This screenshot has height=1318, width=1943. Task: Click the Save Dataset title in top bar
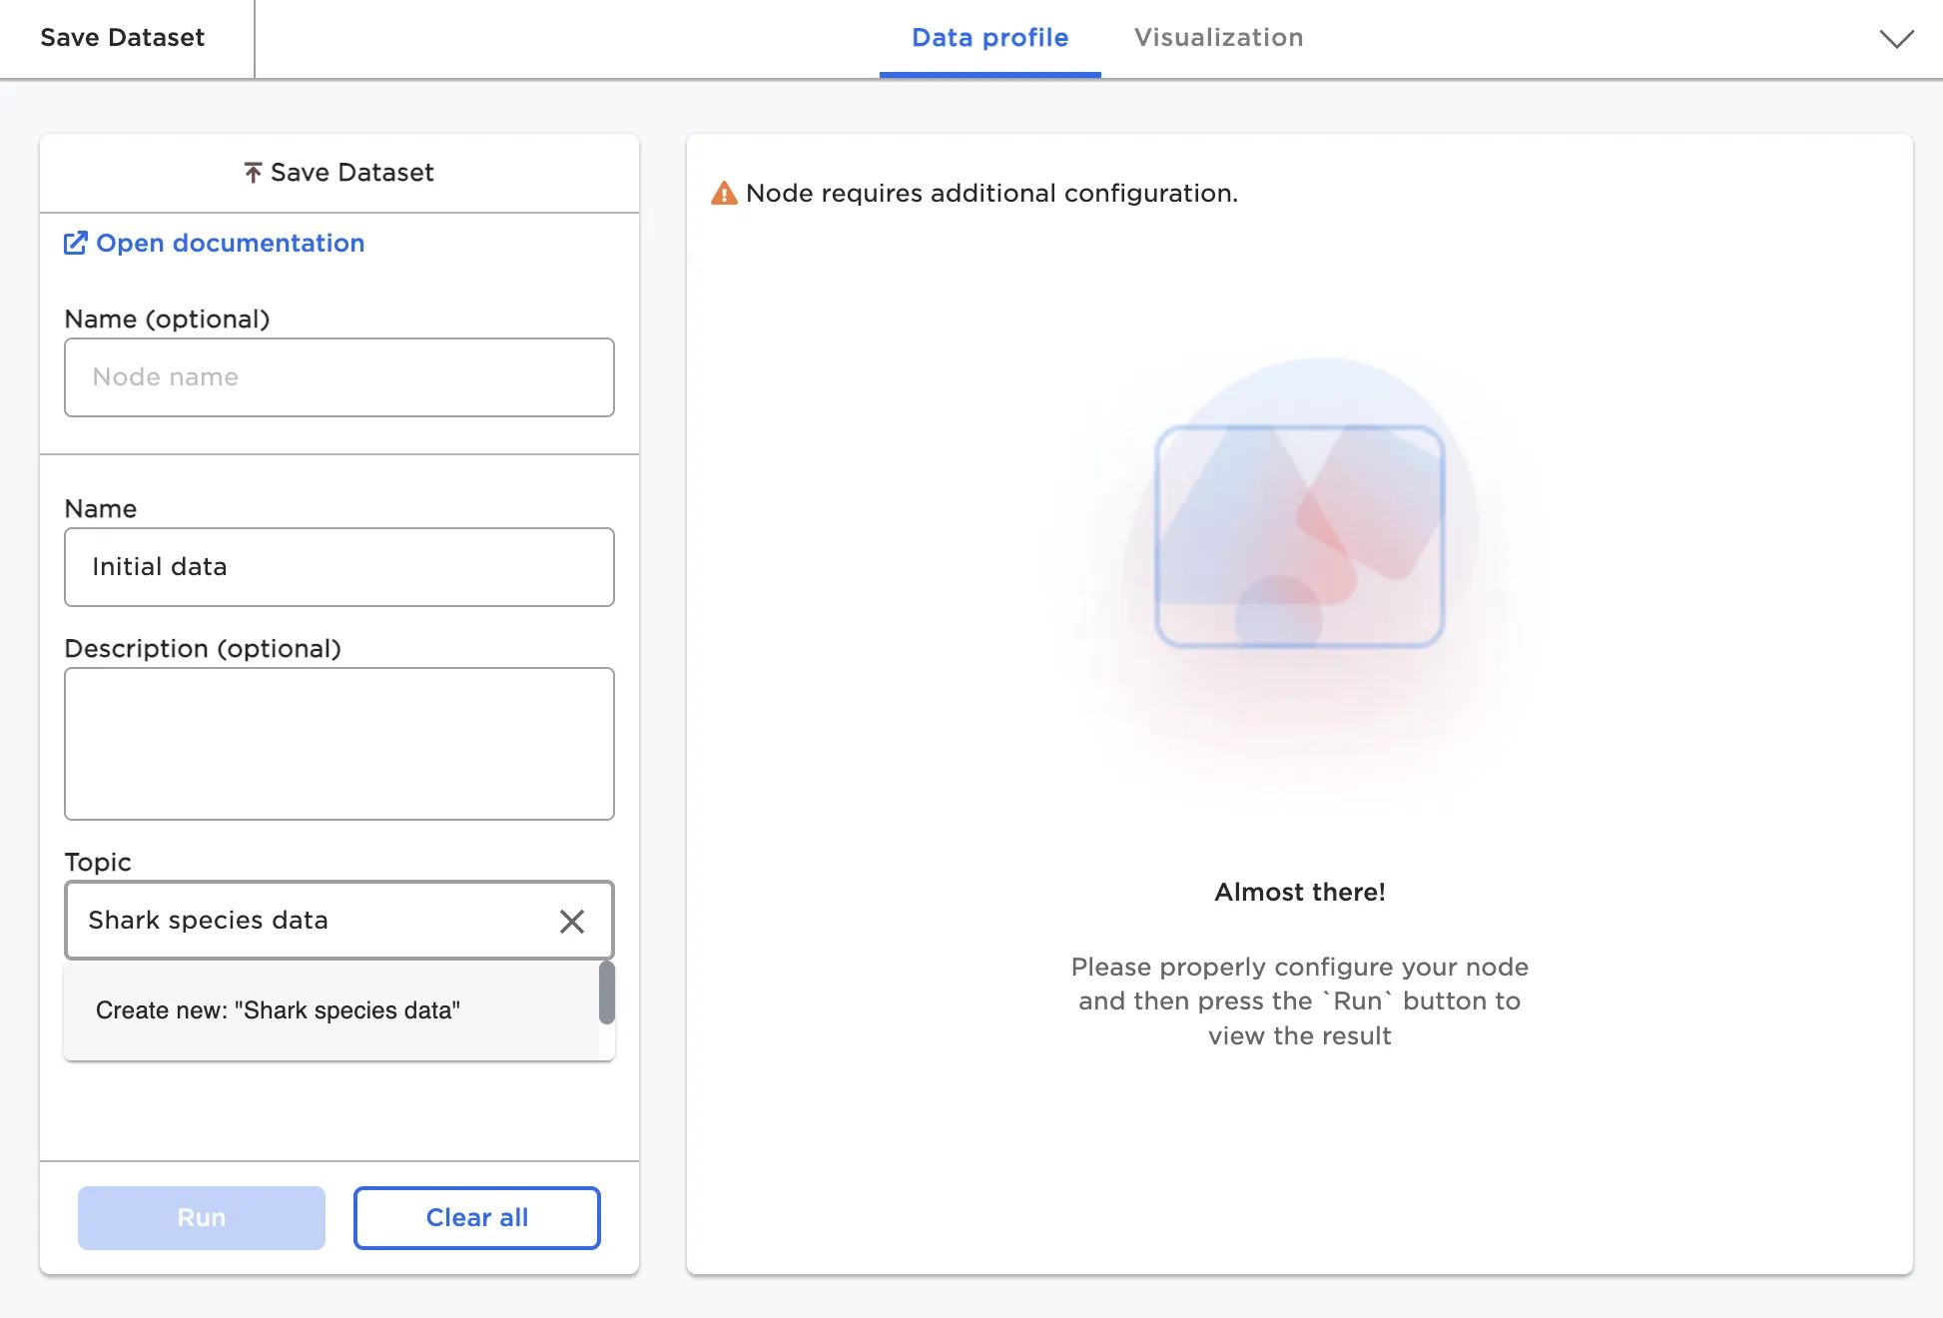[x=122, y=38]
